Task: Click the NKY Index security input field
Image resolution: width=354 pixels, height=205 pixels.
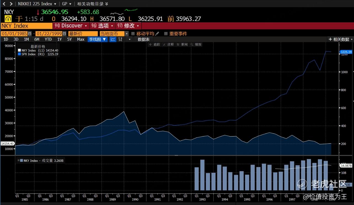Action: point(26,26)
